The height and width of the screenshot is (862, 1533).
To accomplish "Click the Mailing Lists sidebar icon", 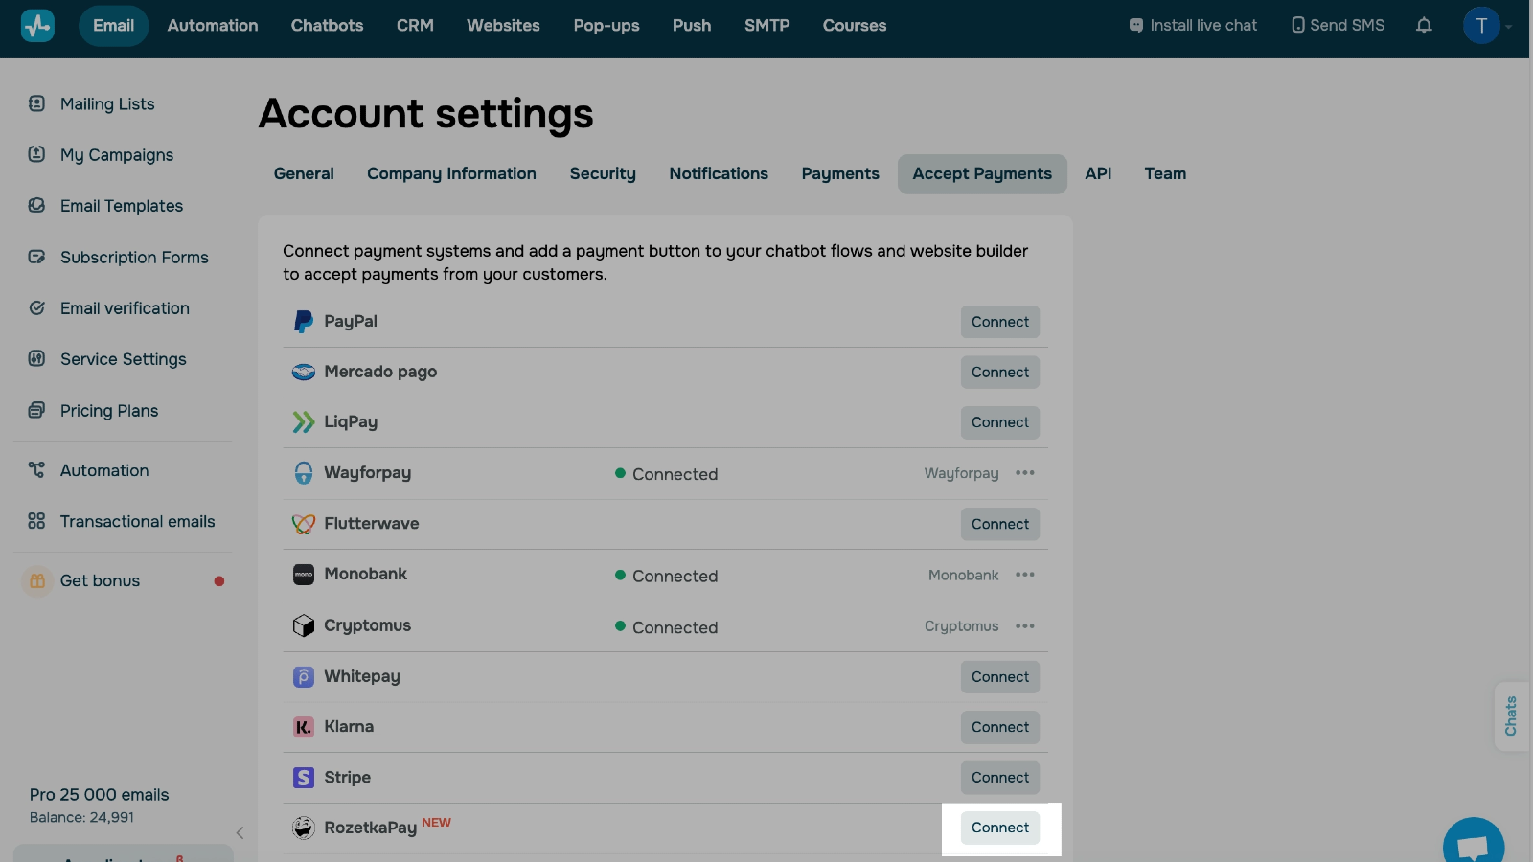I will tap(36, 103).
